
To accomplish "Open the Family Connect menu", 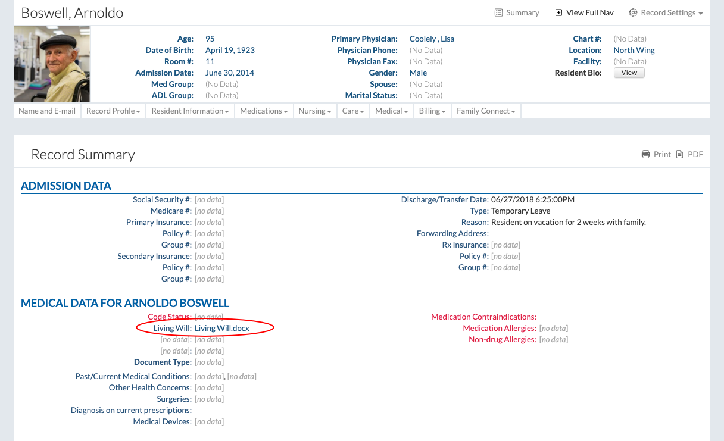I will (485, 111).
